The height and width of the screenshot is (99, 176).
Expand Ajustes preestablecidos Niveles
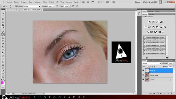coord(144,37)
